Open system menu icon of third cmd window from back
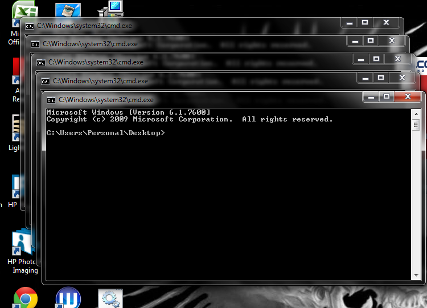Screen dimensions: 427x308 [x=41, y=63]
